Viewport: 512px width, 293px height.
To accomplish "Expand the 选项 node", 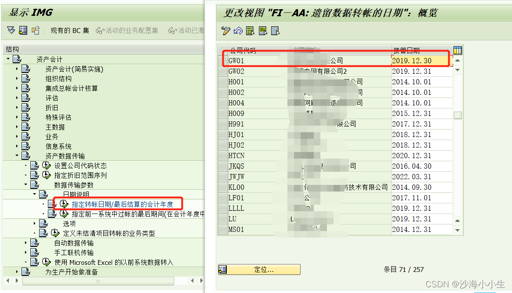I will tap(35, 224).
